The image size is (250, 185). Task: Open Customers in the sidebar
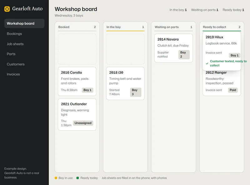coord(16,64)
